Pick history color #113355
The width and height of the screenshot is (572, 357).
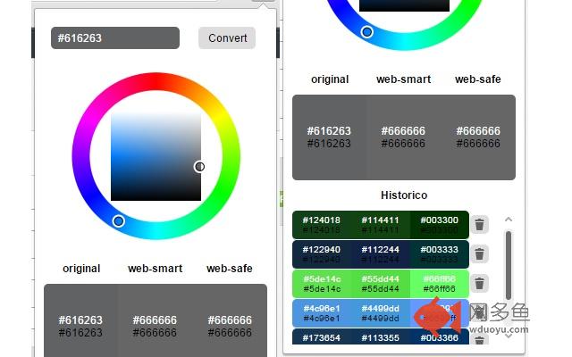coord(380,337)
